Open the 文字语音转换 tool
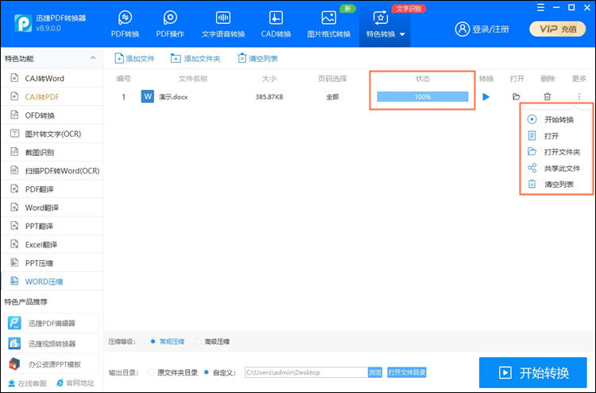Image resolution: width=596 pixels, height=393 pixels. [x=223, y=24]
